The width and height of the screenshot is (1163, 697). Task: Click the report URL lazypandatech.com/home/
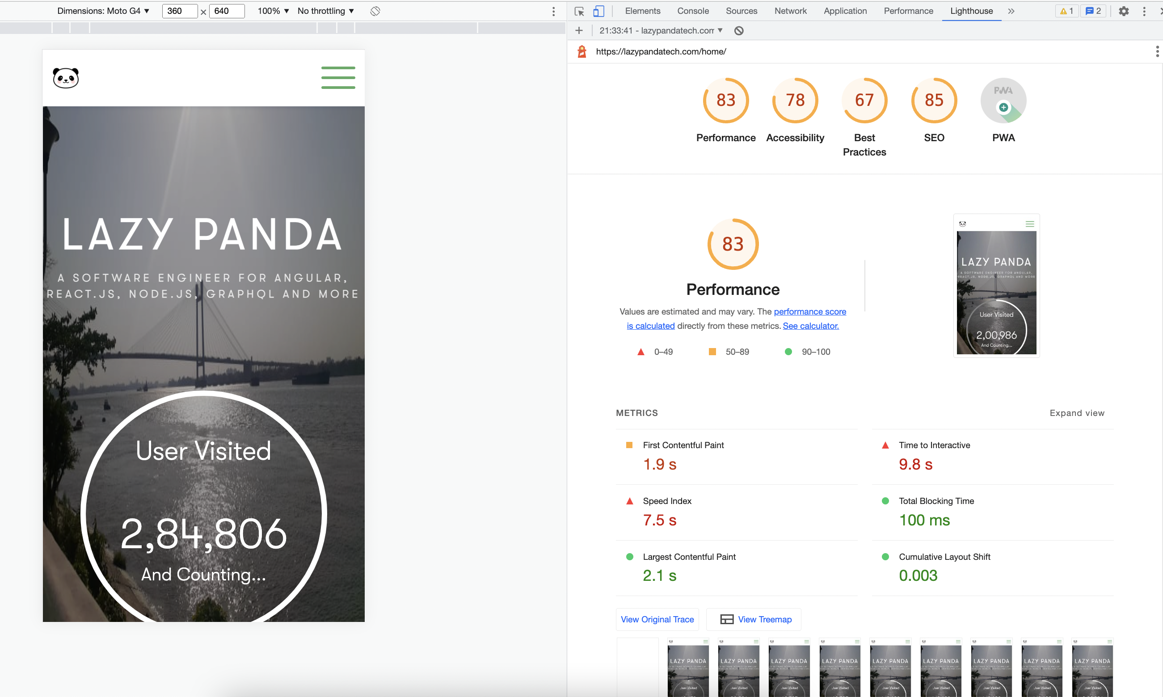(661, 52)
